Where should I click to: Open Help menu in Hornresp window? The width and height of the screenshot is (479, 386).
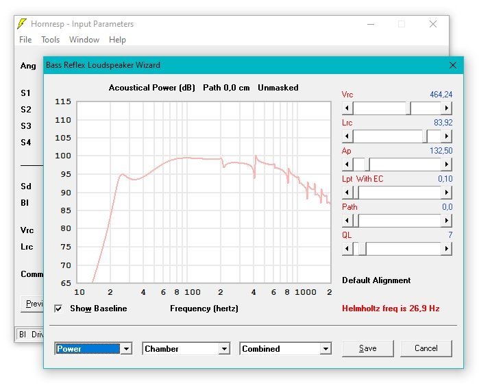point(117,40)
